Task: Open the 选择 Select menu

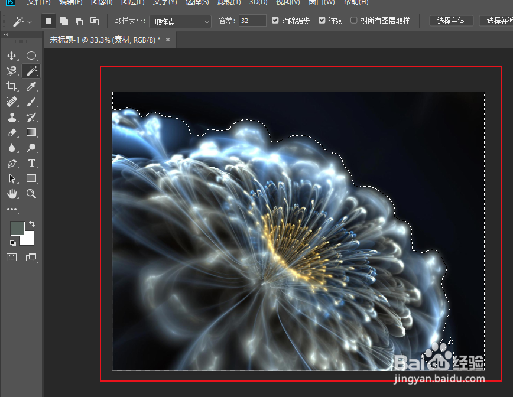Action: [197, 2]
